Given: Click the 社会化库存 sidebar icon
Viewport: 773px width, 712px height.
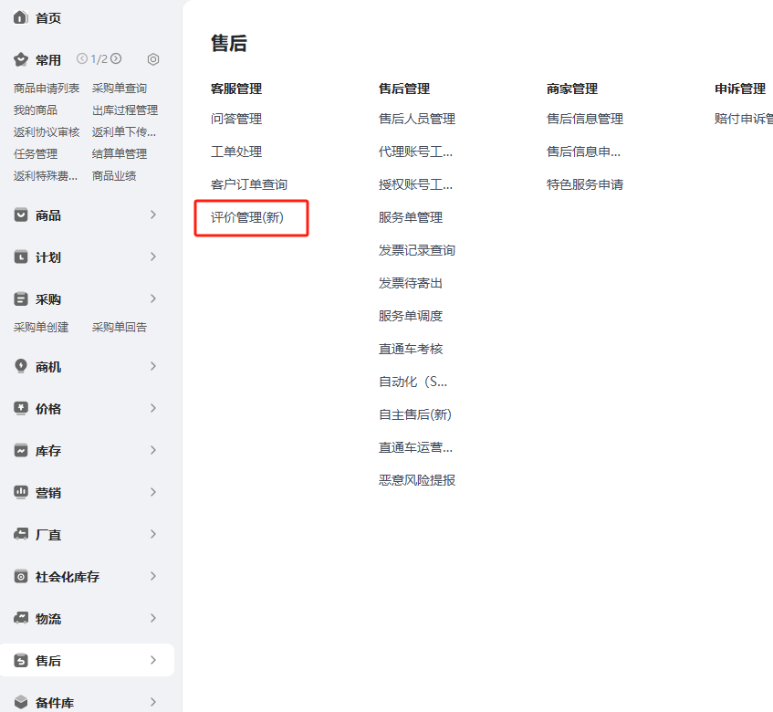Looking at the screenshot, I should point(20,576).
